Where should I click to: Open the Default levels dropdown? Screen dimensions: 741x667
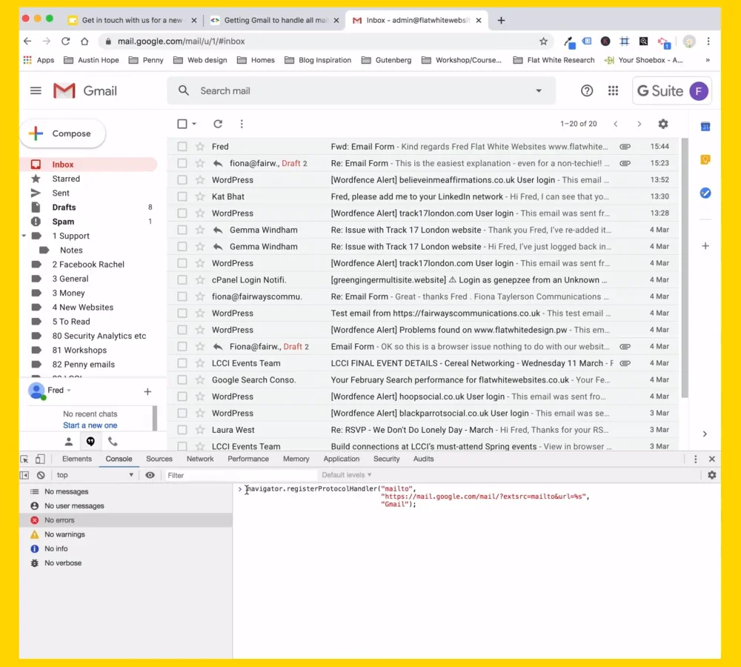click(x=346, y=475)
